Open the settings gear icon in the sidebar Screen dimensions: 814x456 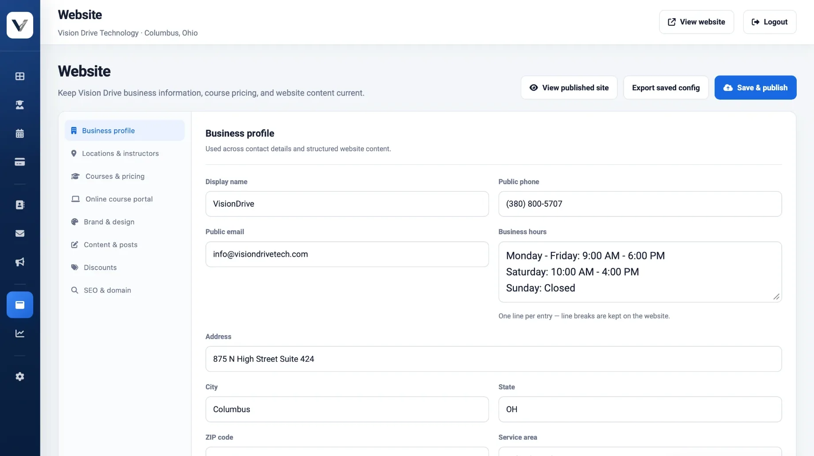(20, 376)
